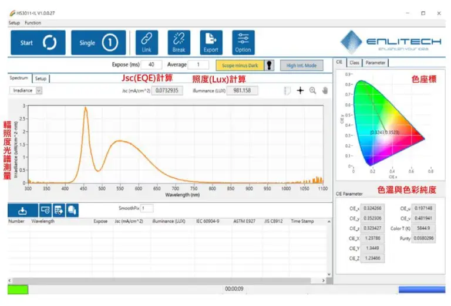Toggle Scope minus Dark mode

[x=240, y=66]
